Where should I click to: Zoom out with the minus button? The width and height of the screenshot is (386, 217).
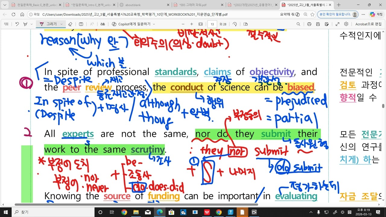(183, 24)
